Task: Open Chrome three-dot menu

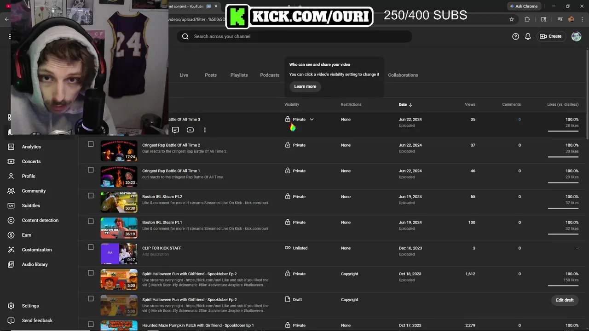Action: pyautogui.click(x=582, y=19)
